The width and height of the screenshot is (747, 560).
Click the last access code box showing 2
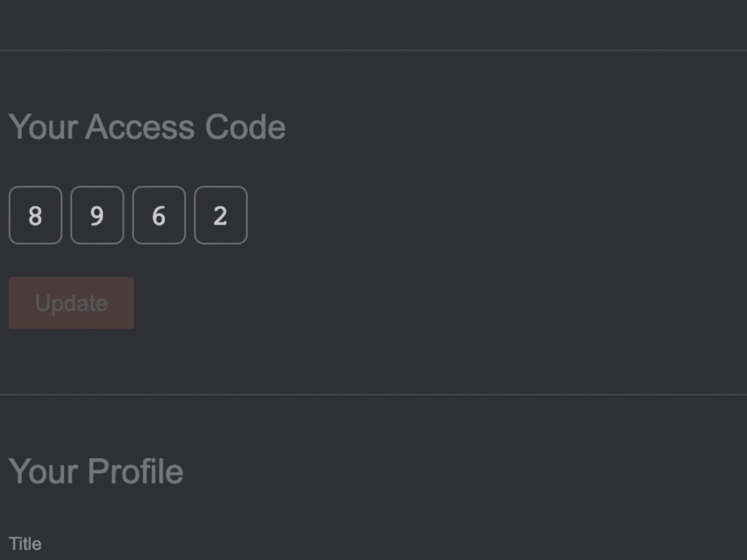(x=220, y=215)
